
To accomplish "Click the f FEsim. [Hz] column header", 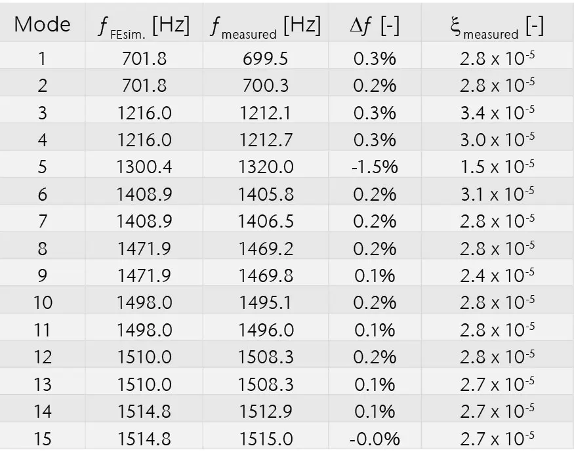I will pyautogui.click(x=144, y=26).
